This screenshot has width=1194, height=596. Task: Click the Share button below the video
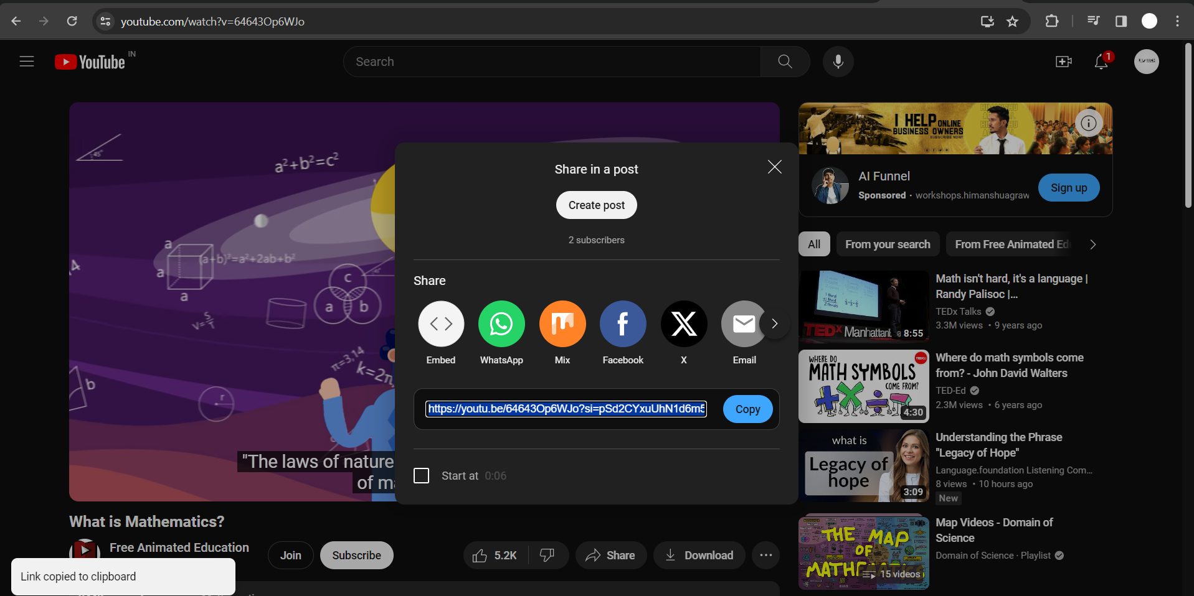coord(611,556)
